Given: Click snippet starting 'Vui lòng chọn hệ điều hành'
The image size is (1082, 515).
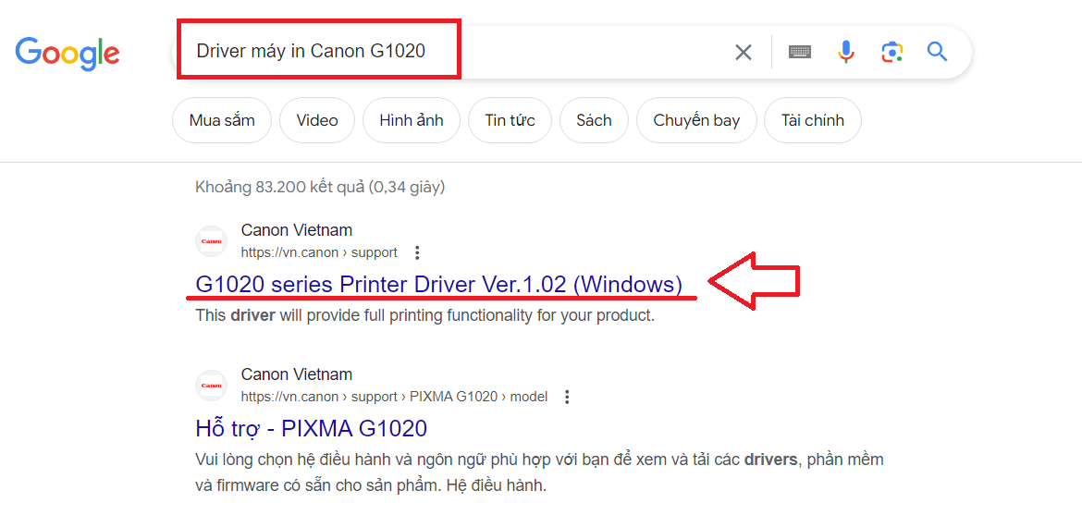Looking at the screenshot, I should pos(540,472).
